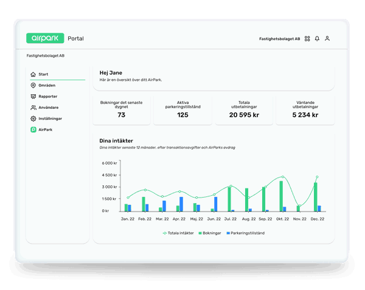Click the value 73

tap(121, 115)
